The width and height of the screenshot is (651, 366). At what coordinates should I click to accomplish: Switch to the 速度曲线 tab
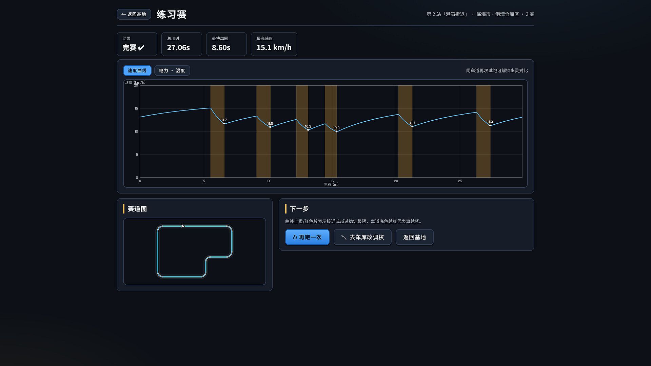[x=137, y=70]
